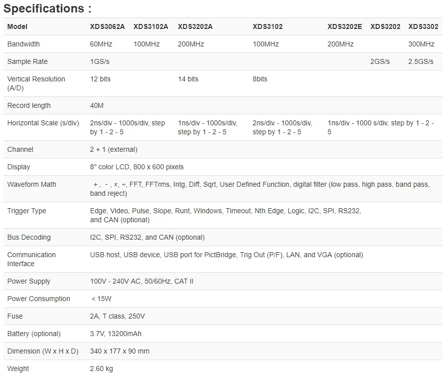Select the Communication Interface label
The width and height of the screenshot is (443, 380).
click(31, 259)
